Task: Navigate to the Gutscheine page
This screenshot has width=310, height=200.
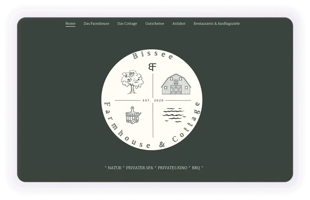Action: click(154, 24)
